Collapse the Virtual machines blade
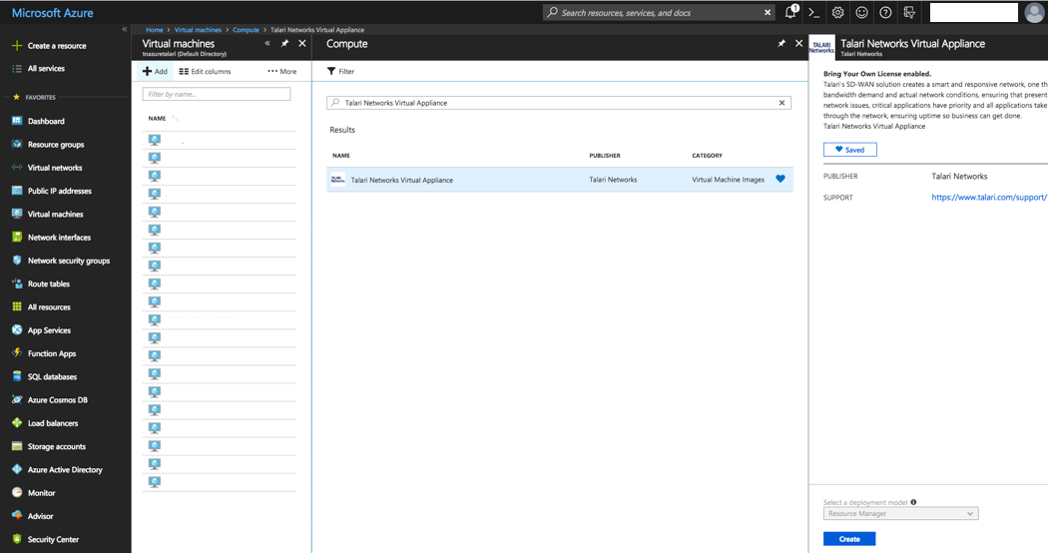The image size is (1048, 553). click(x=267, y=44)
